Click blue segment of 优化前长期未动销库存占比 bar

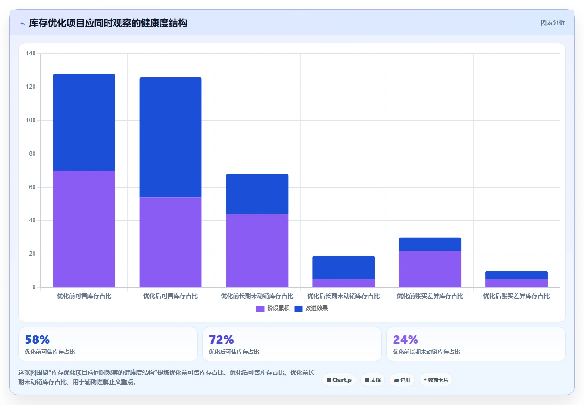pyautogui.click(x=257, y=194)
